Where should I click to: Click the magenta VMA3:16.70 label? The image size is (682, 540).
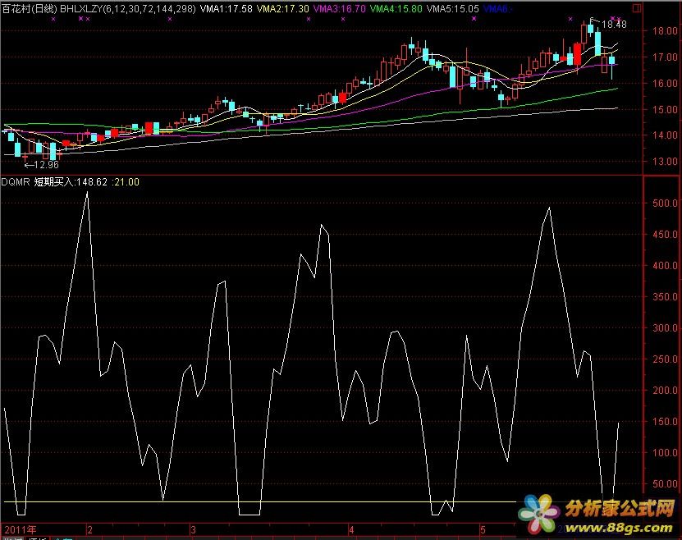(x=339, y=9)
